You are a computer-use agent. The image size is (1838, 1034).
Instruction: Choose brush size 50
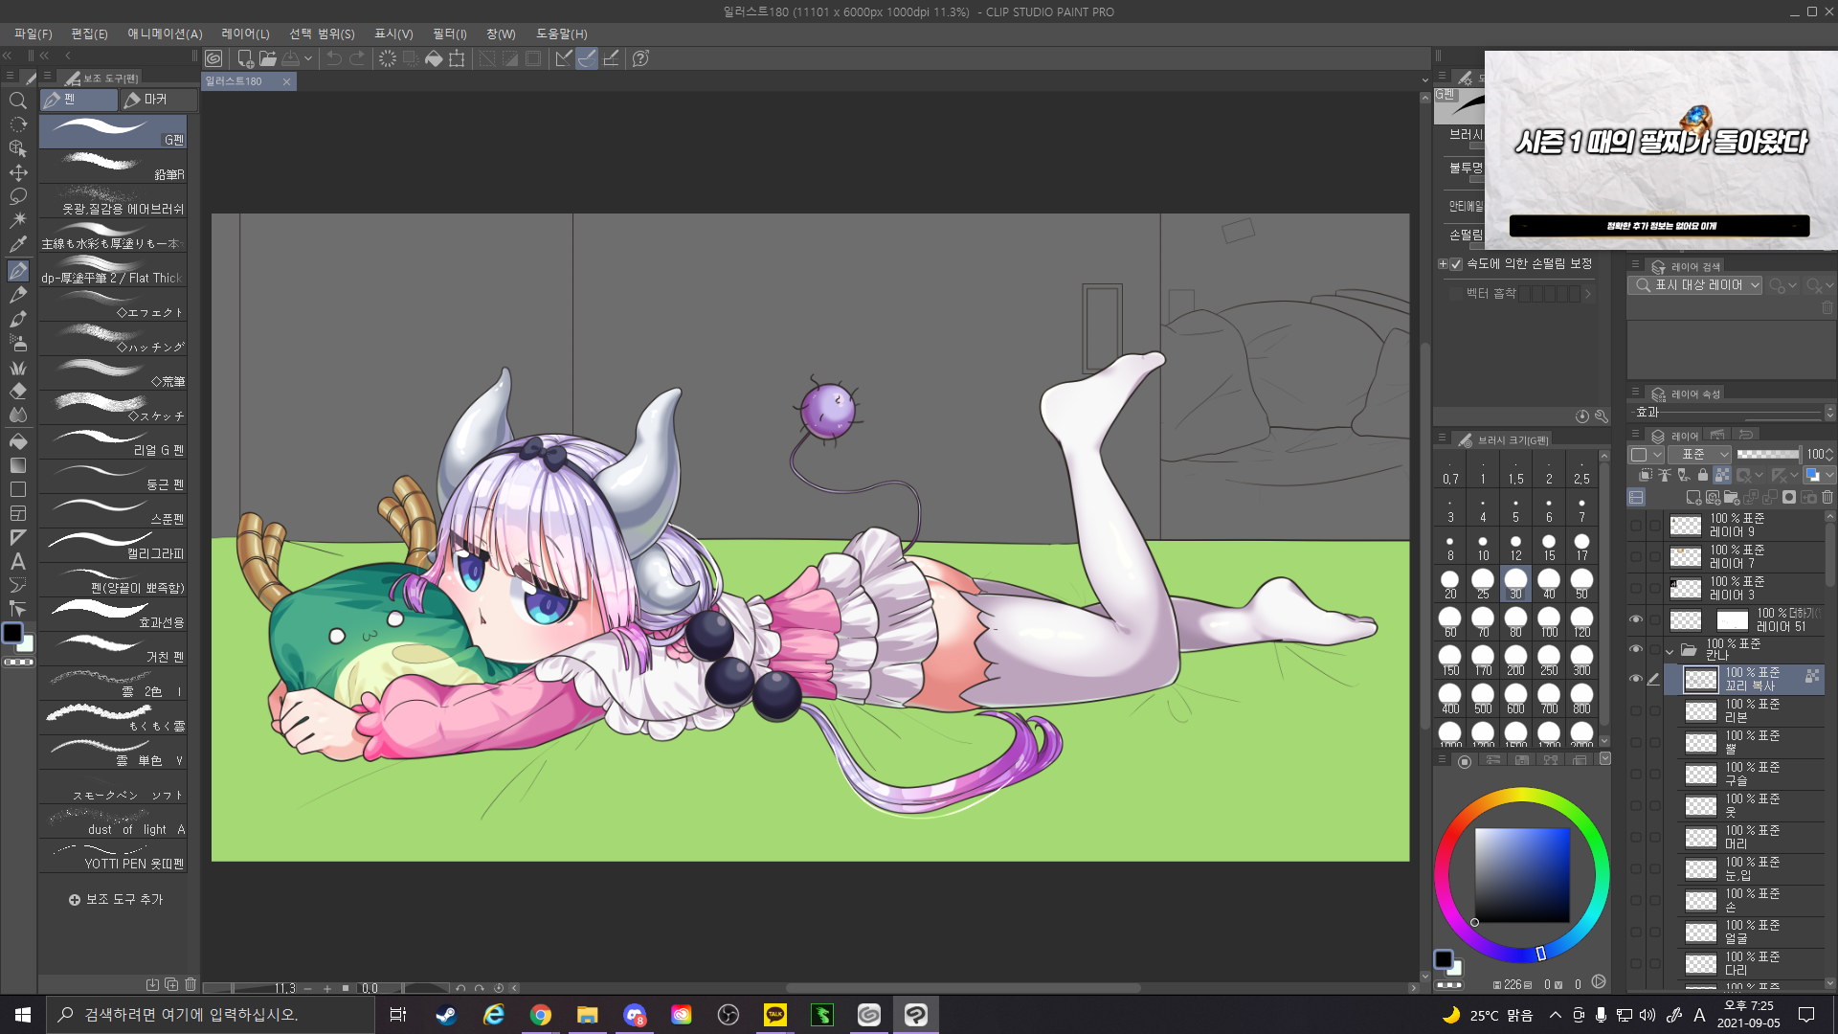pos(1581,583)
